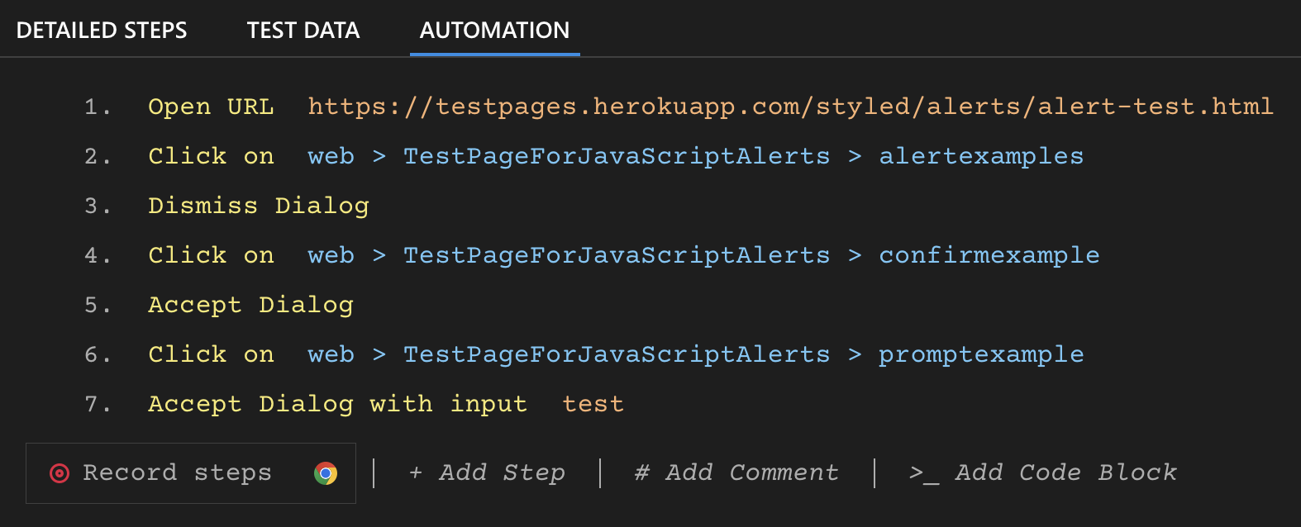This screenshot has width=1301, height=527.
Task: Select the Dismiss Dialog step
Action: click(x=258, y=205)
